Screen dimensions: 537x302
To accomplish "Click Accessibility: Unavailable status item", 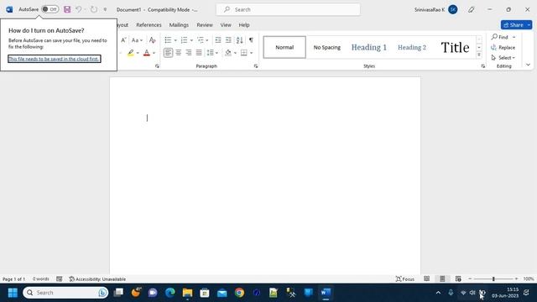I will point(97,279).
